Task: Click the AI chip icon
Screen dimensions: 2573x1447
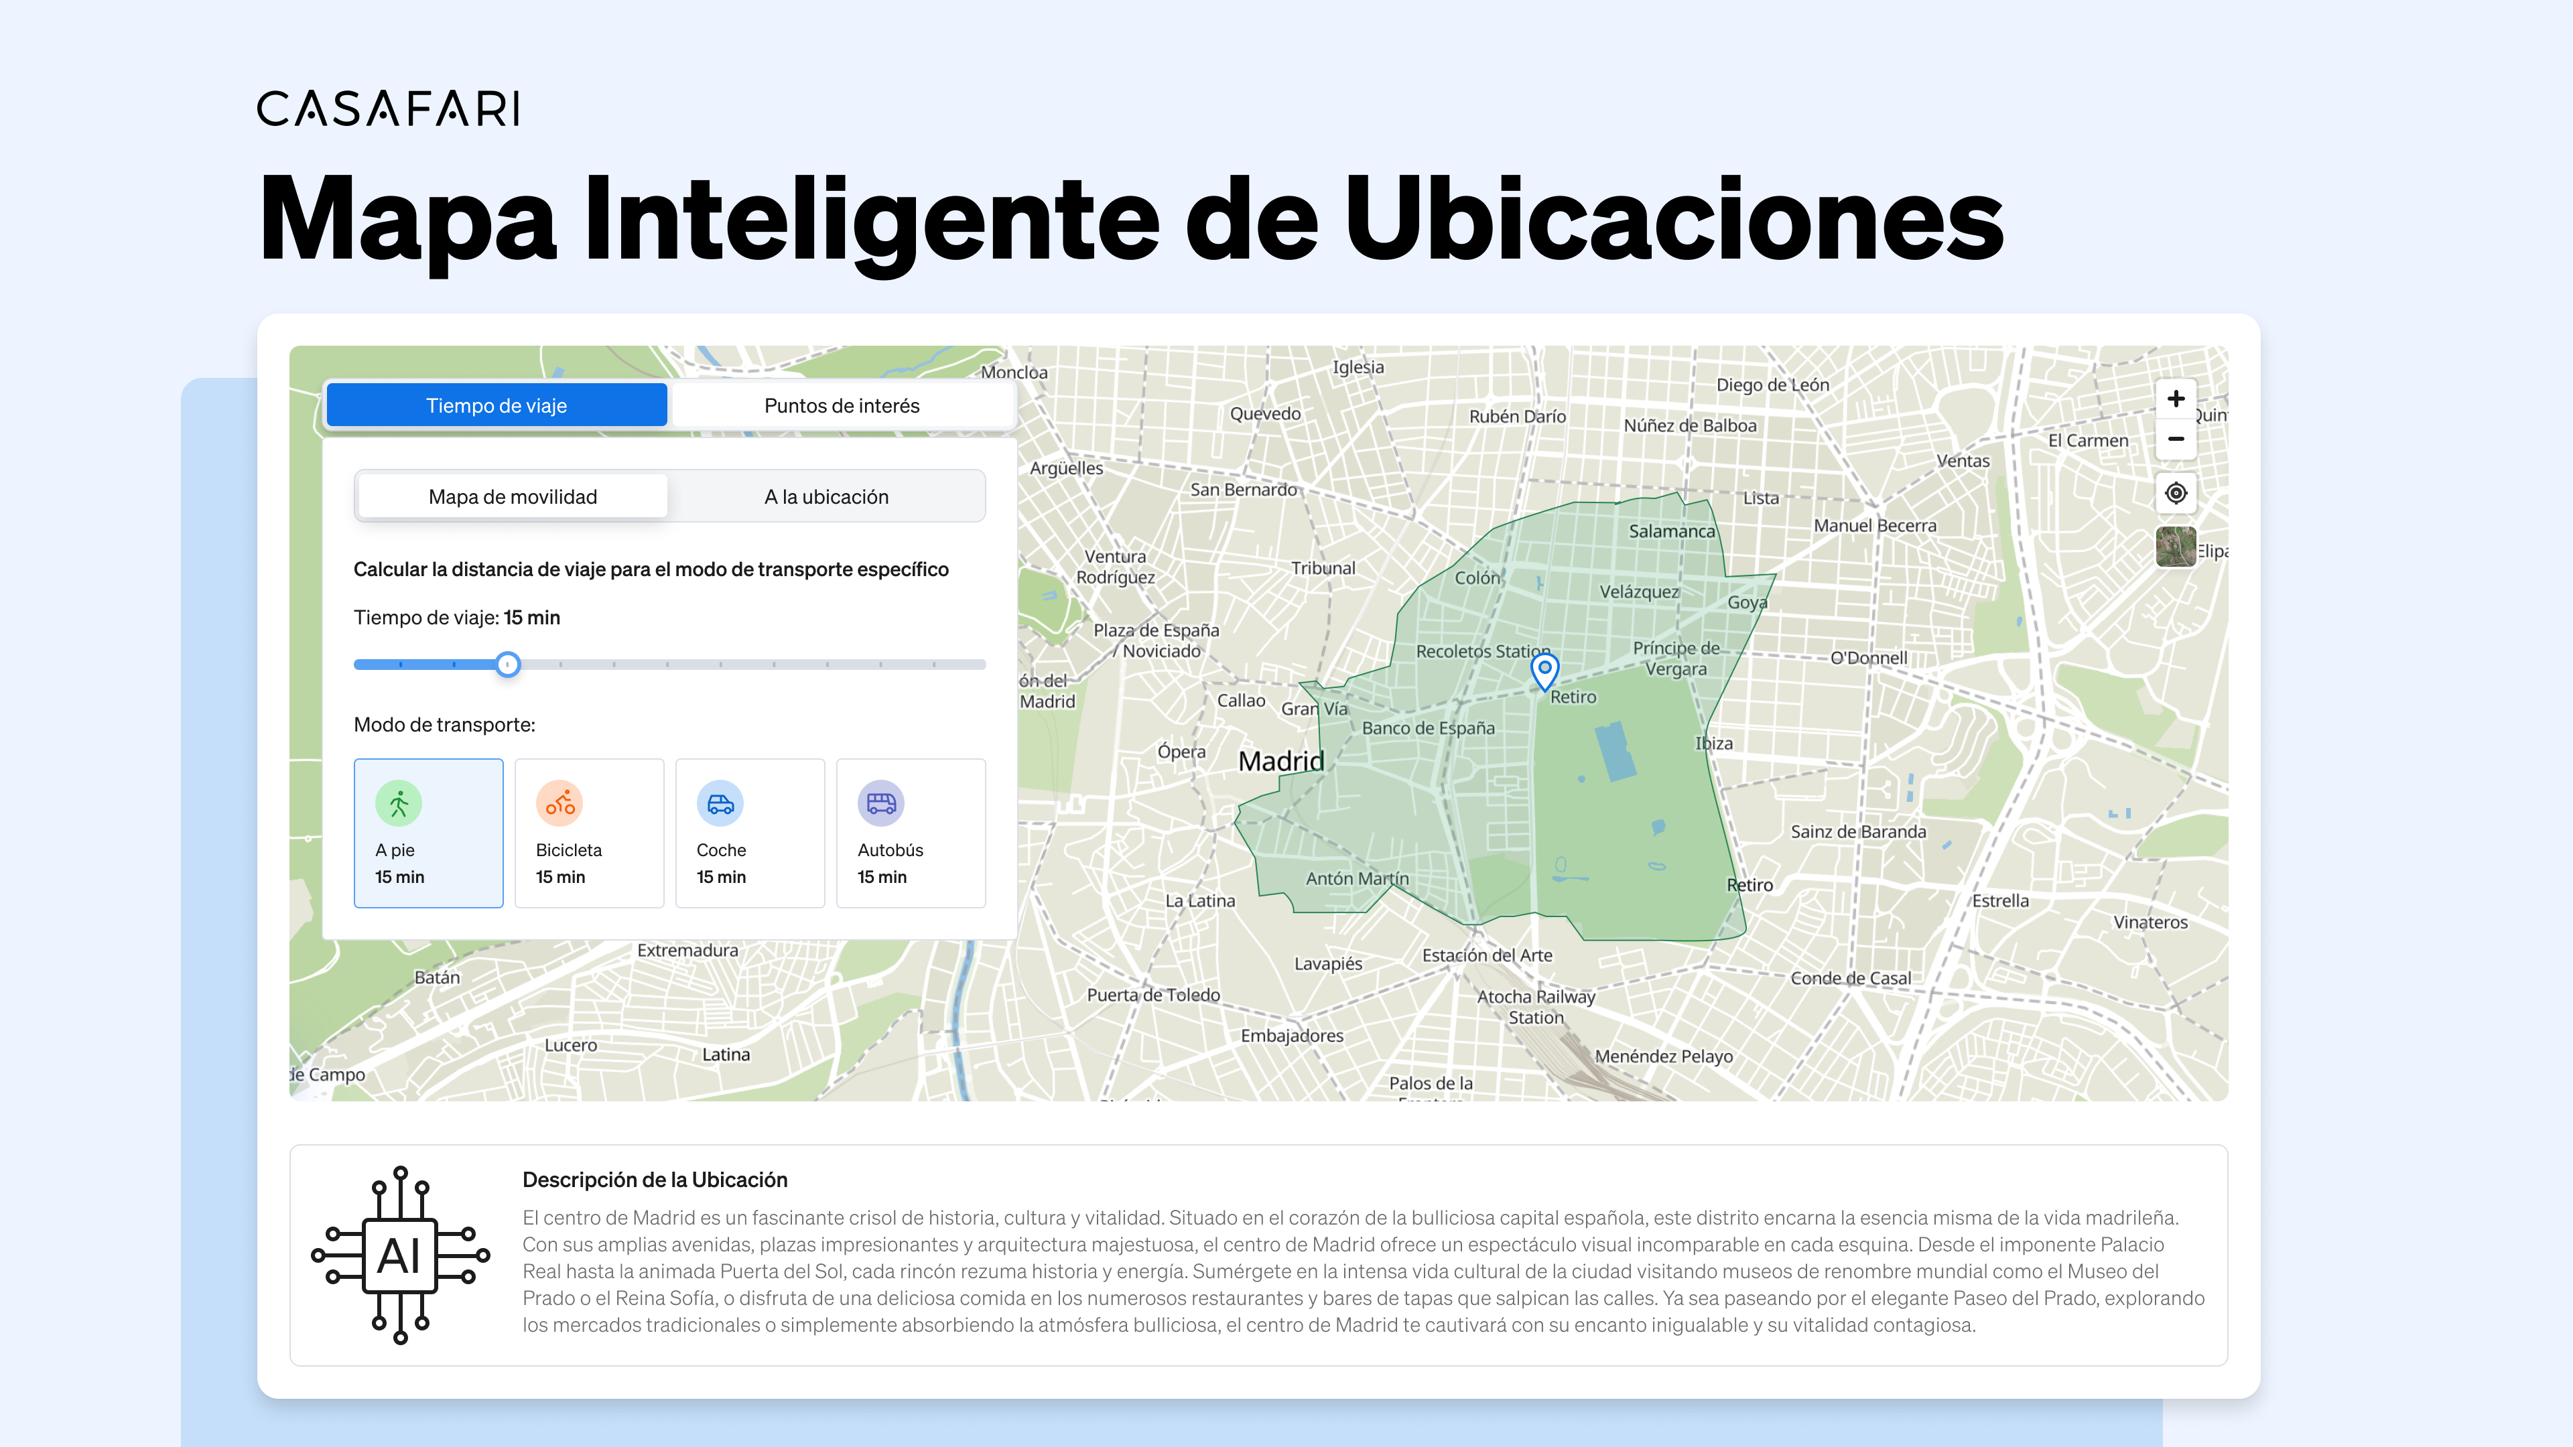Action: (401, 1255)
